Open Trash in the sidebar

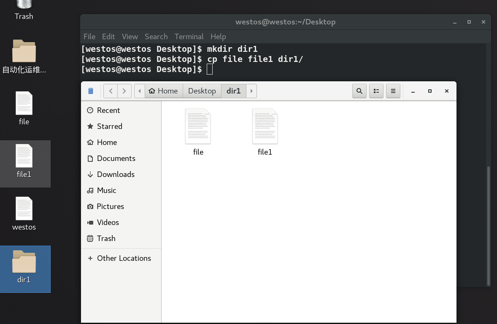(x=121, y=238)
